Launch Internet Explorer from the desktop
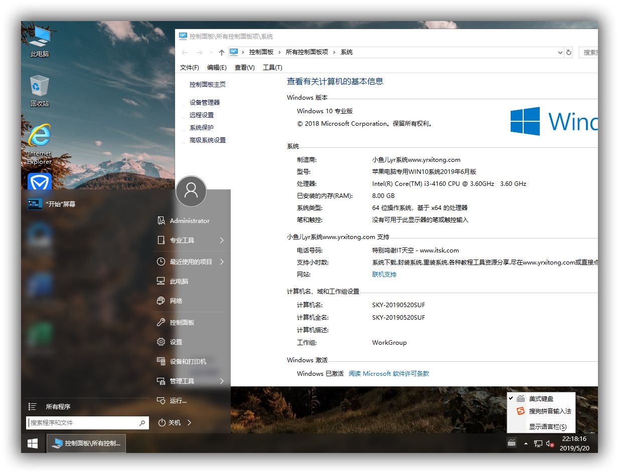 40,144
